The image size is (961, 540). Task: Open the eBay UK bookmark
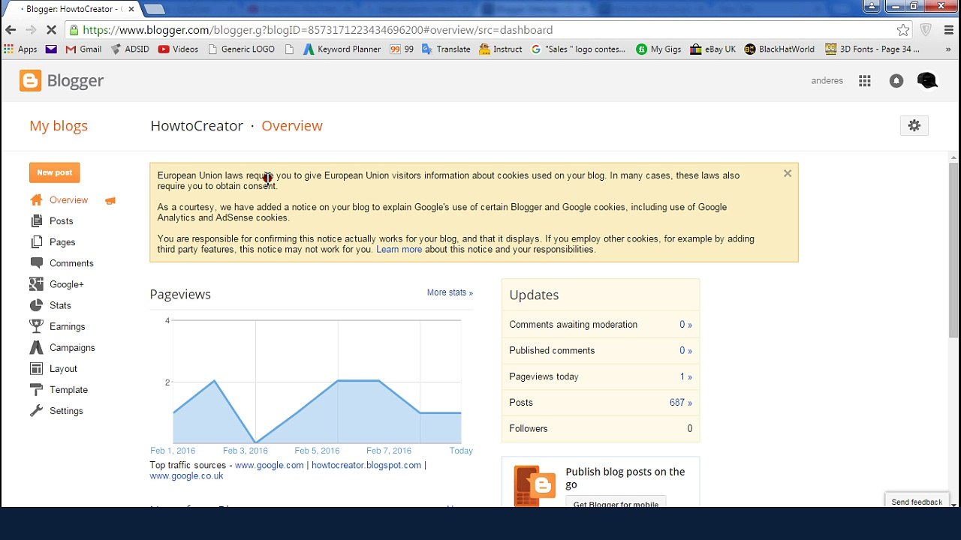712,49
